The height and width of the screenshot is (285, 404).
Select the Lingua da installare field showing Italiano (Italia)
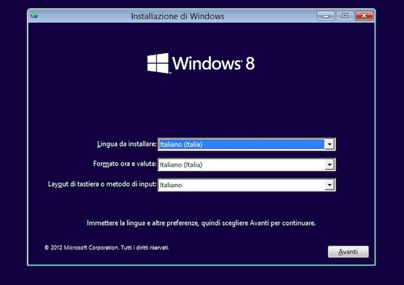tap(246, 144)
